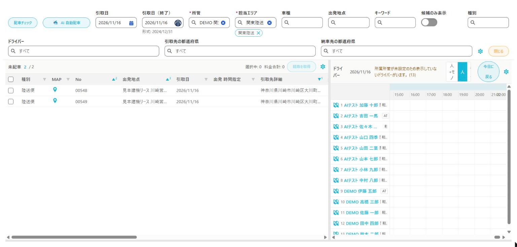Open the 種別 search dropdown
Image resolution: width=517 pixels, height=247 pixels.
coord(488,23)
